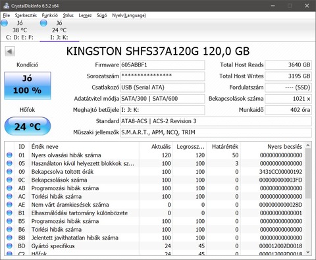This screenshot has height=260, width=316.
Task: Open the Nyelv(Language) menu
Action: pyautogui.click(x=129, y=15)
